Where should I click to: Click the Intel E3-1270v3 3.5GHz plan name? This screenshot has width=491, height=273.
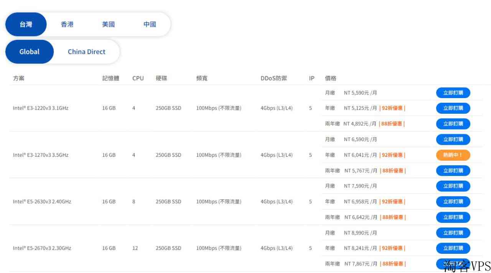(x=41, y=155)
